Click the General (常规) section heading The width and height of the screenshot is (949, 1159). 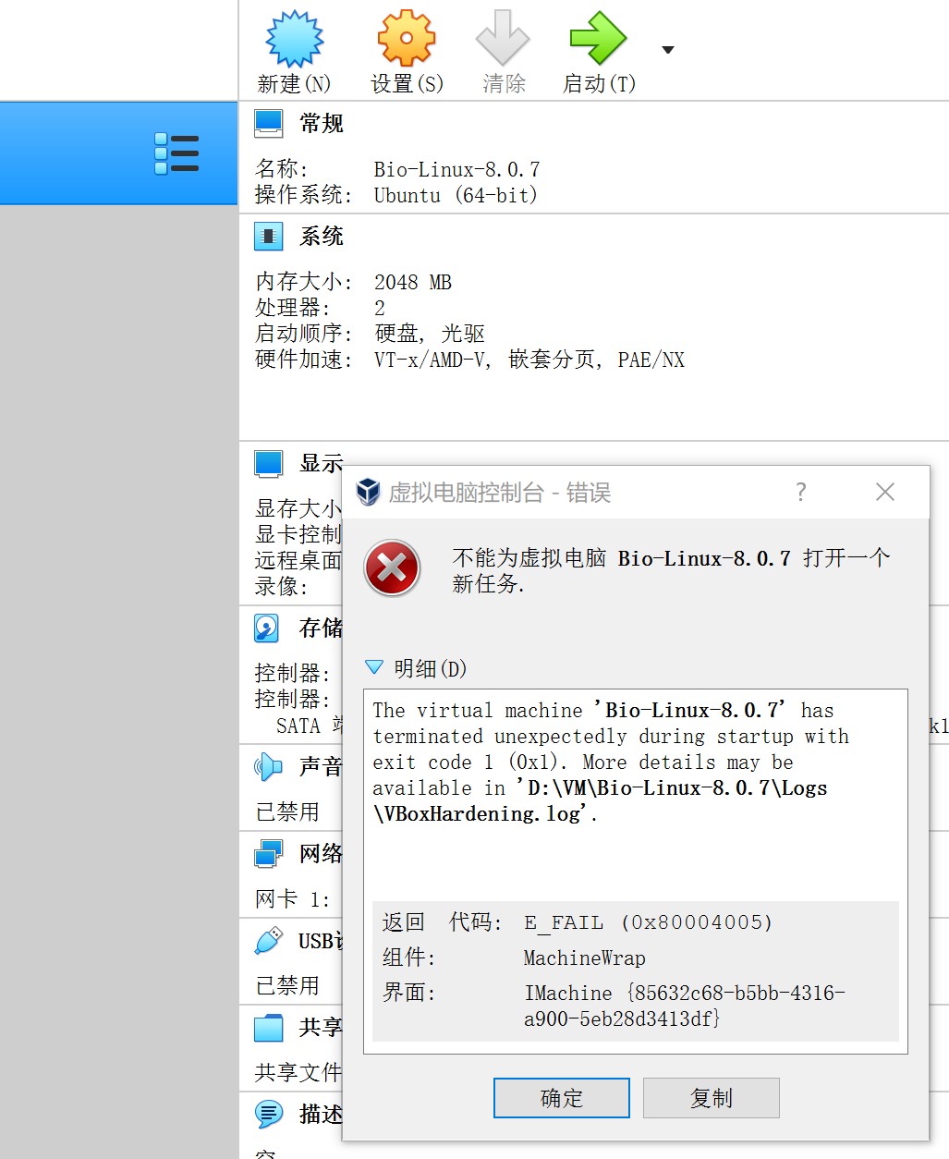coord(322,124)
